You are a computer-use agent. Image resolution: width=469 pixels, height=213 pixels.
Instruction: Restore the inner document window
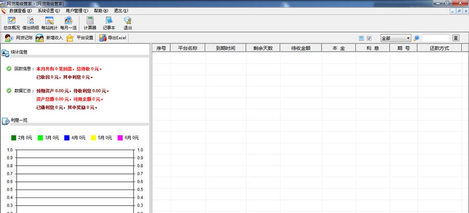tap(460, 11)
